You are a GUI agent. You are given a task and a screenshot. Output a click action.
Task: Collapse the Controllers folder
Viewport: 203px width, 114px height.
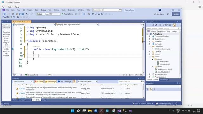pos(150,47)
